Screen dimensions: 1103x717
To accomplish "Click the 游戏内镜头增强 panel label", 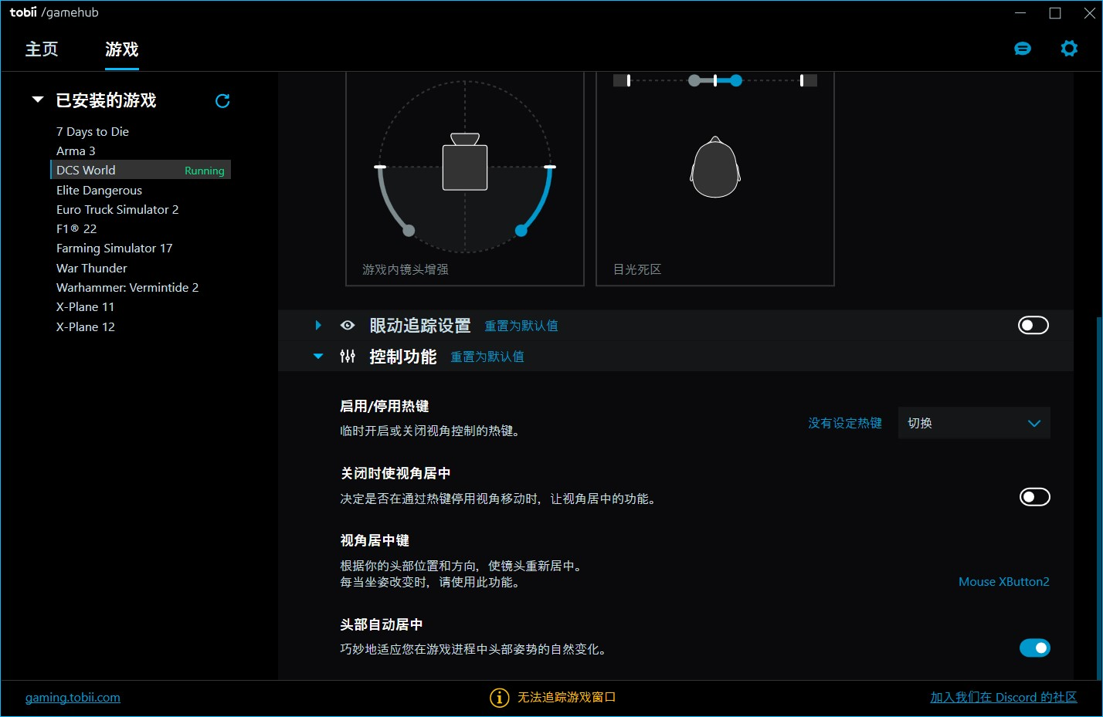I will (406, 269).
